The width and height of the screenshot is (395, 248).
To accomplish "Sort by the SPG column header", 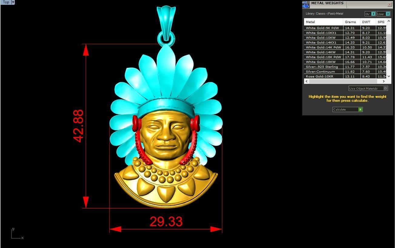I will (381, 22).
